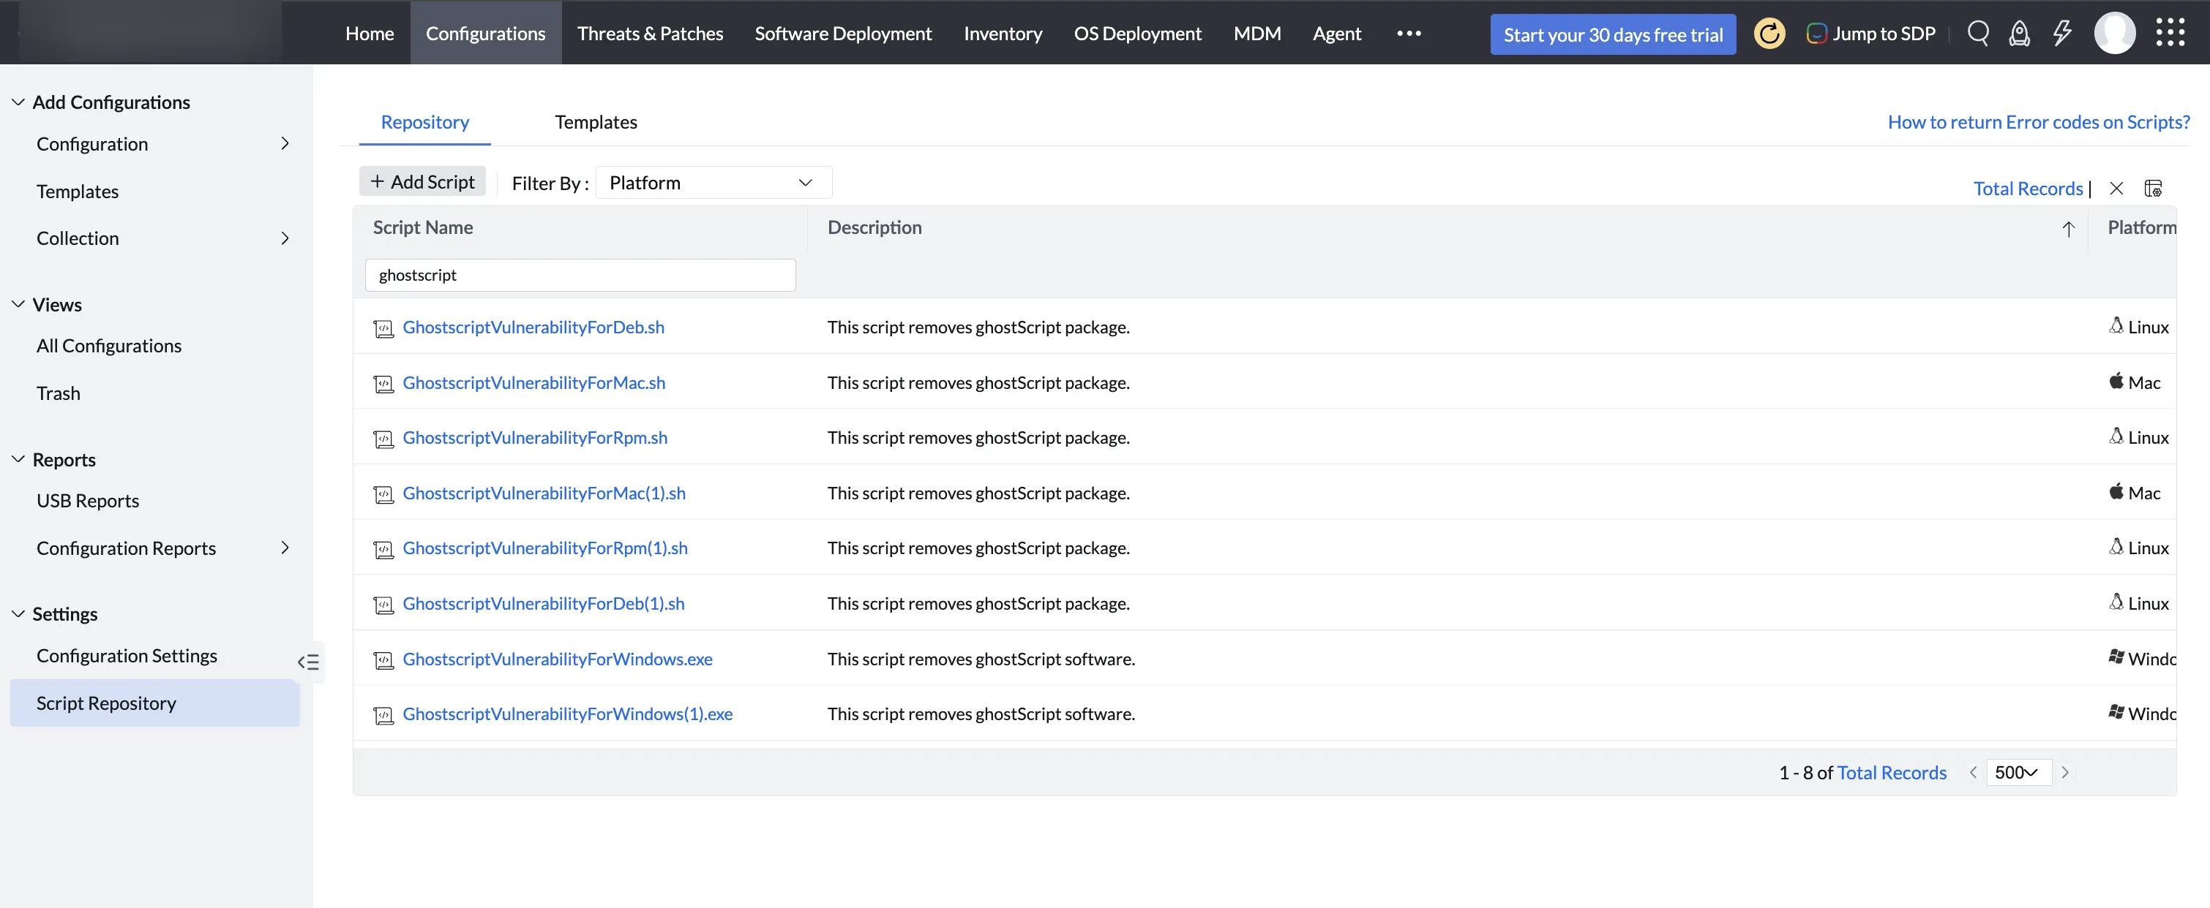Image resolution: width=2210 pixels, height=908 pixels.
Task: Expand the Configuration submenu chevron
Action: [285, 143]
